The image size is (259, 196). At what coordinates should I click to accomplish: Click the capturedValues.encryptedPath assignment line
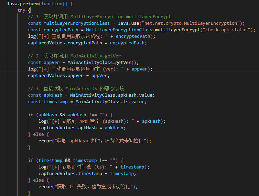tap(87, 43)
